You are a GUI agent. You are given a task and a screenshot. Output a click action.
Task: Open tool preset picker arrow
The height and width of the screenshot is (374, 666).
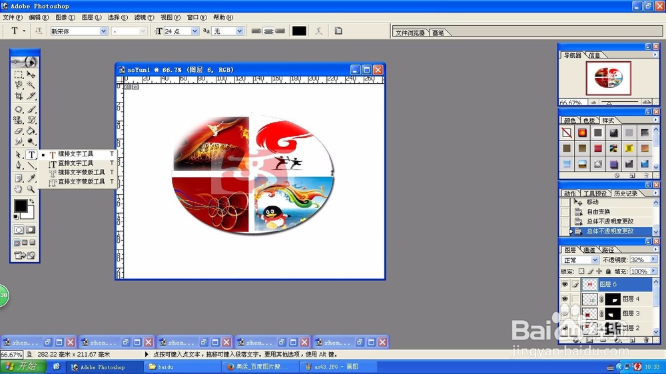coord(24,31)
